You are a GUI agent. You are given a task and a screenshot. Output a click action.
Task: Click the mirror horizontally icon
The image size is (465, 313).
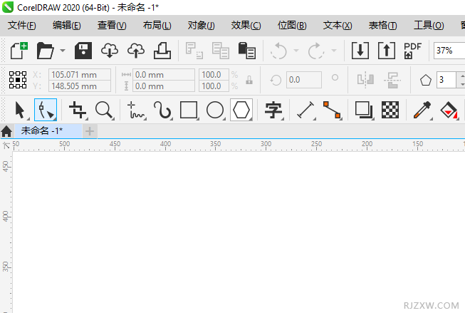point(365,80)
